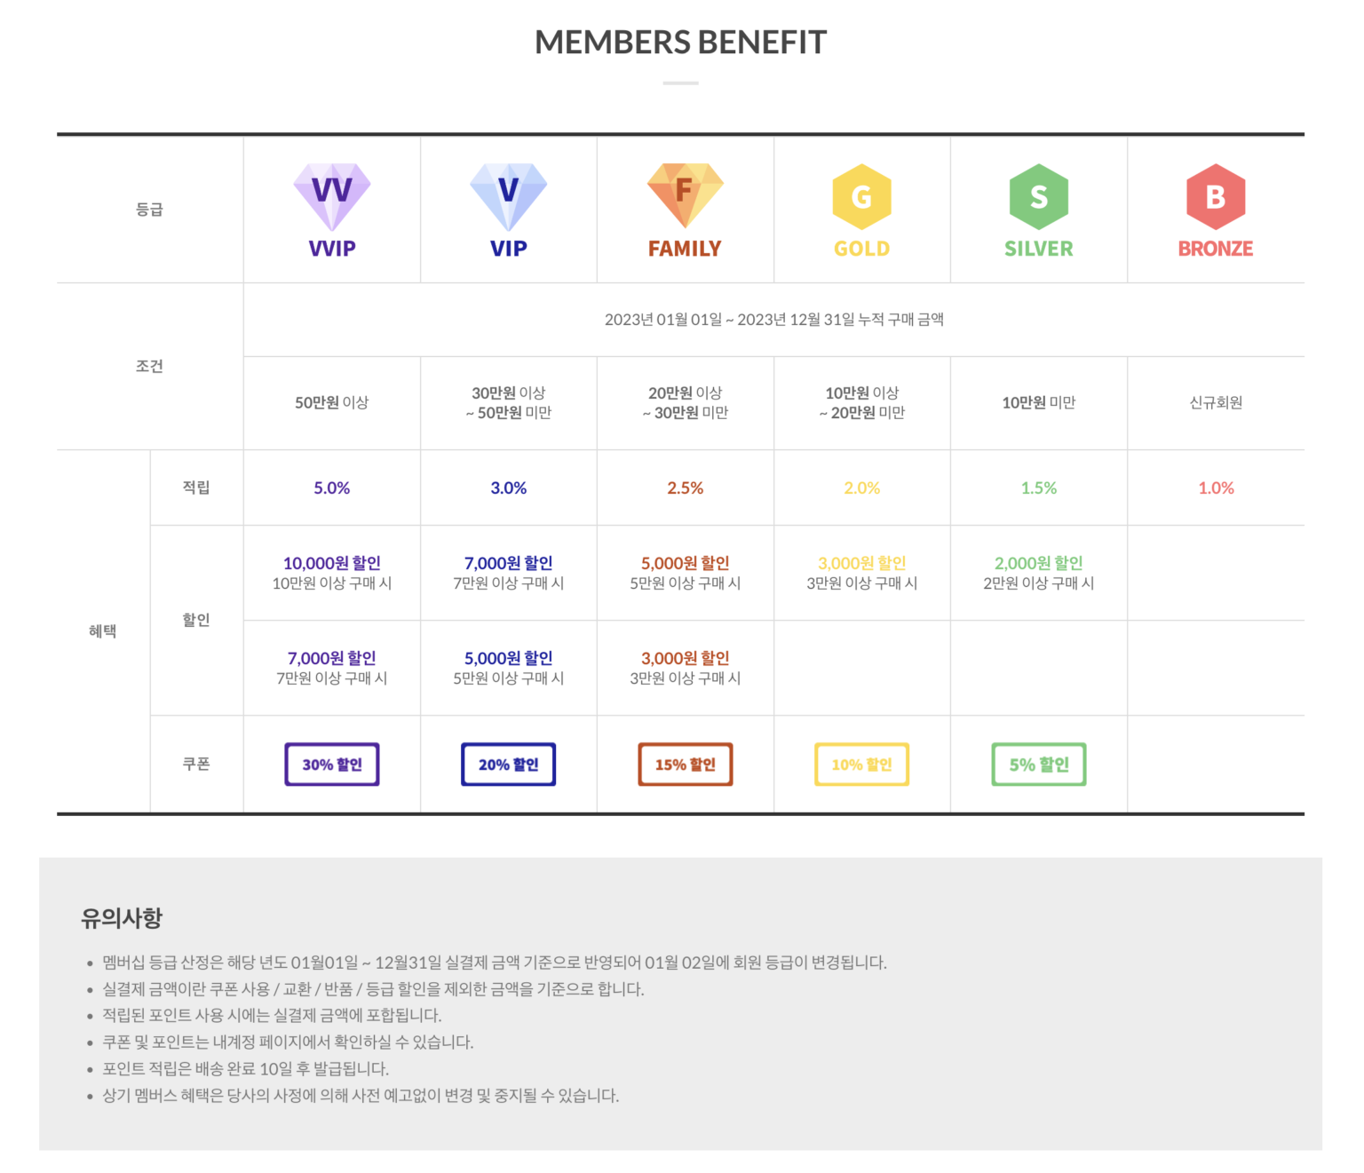
Task: Click the VVIP 10,000원 할인 discount text
Action: 332,563
